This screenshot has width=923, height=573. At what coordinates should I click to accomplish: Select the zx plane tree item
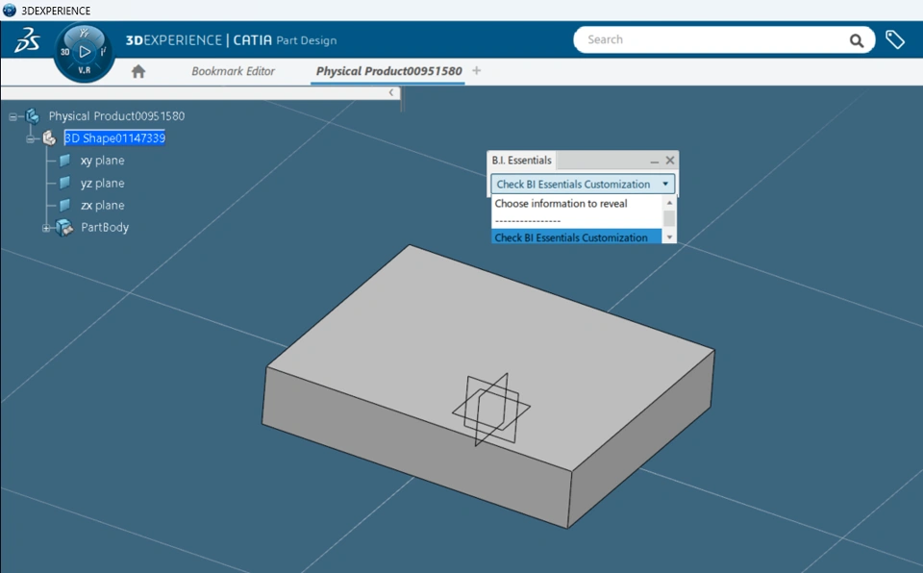(x=103, y=206)
